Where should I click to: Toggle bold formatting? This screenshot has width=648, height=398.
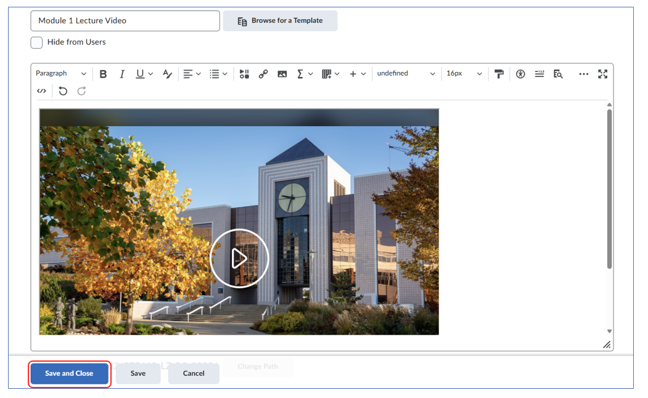pyautogui.click(x=104, y=74)
